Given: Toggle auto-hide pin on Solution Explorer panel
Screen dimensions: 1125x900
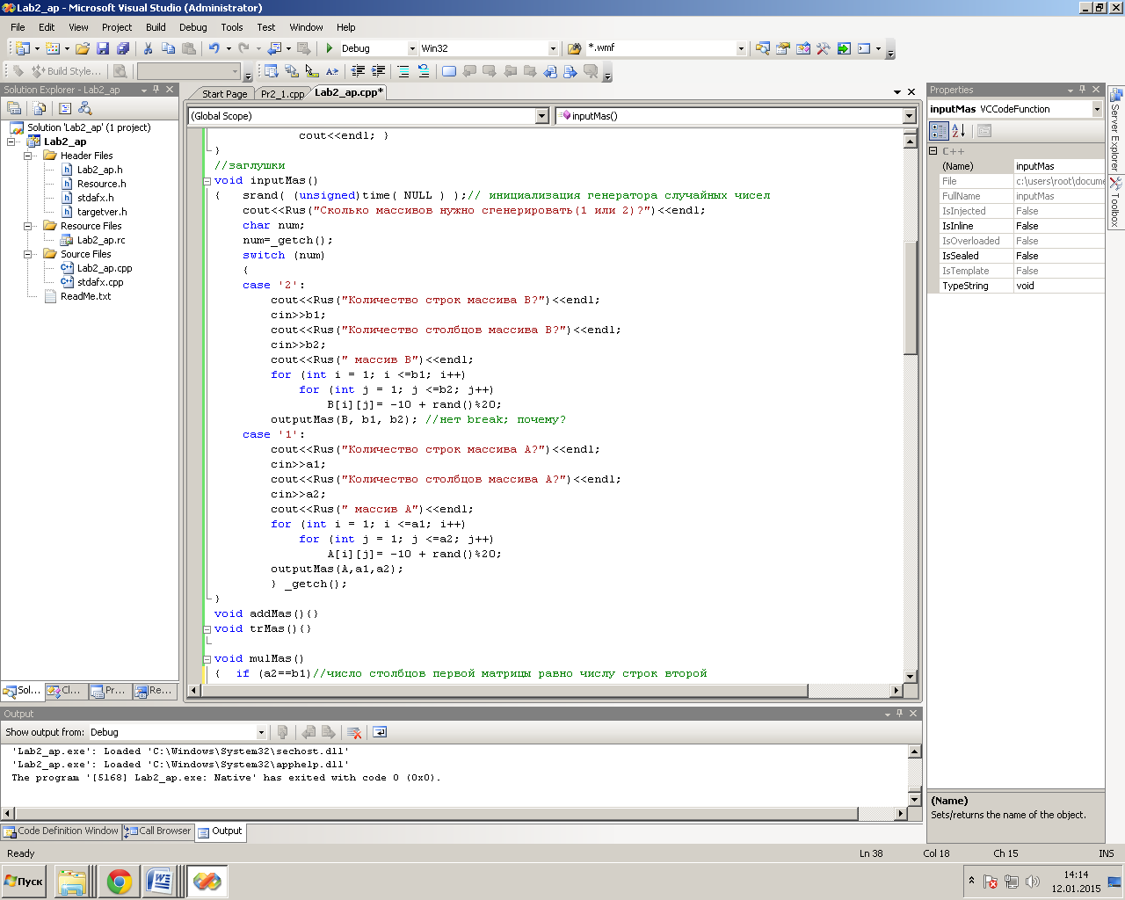Looking at the screenshot, I should click(156, 90).
